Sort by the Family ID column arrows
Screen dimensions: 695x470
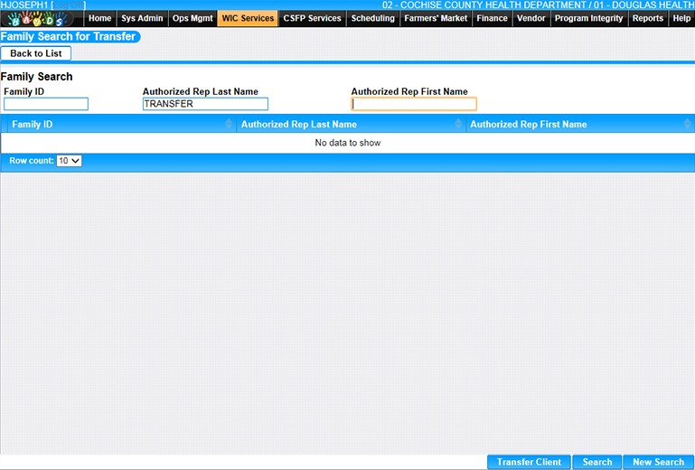pos(229,125)
